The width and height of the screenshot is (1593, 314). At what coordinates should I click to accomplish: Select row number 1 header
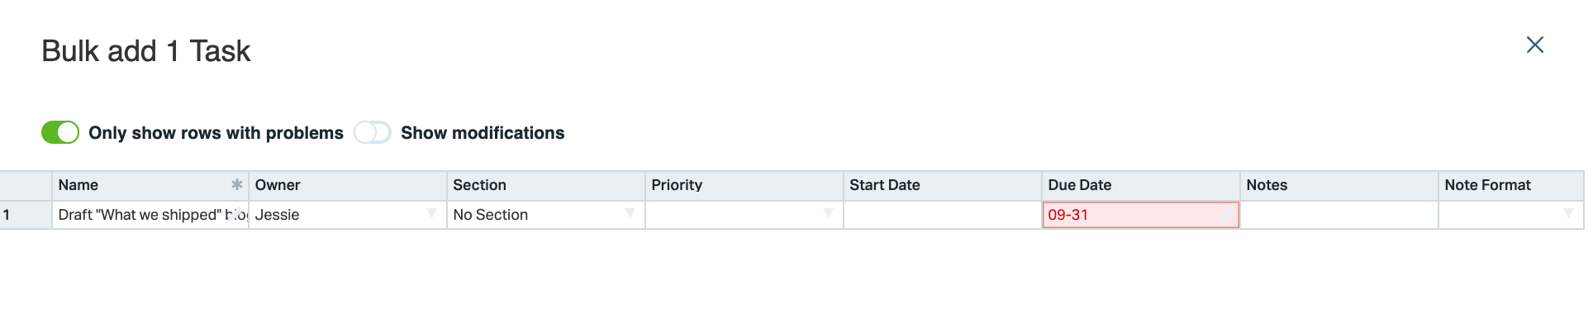pyautogui.click(x=26, y=215)
